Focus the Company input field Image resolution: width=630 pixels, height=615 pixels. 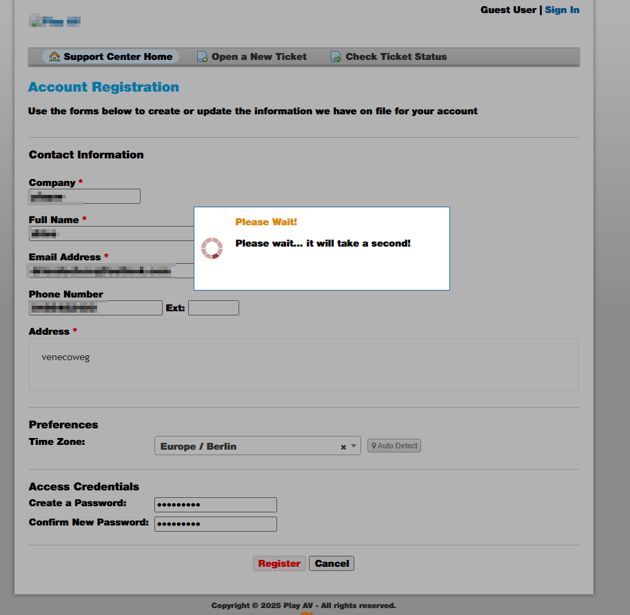click(x=84, y=196)
